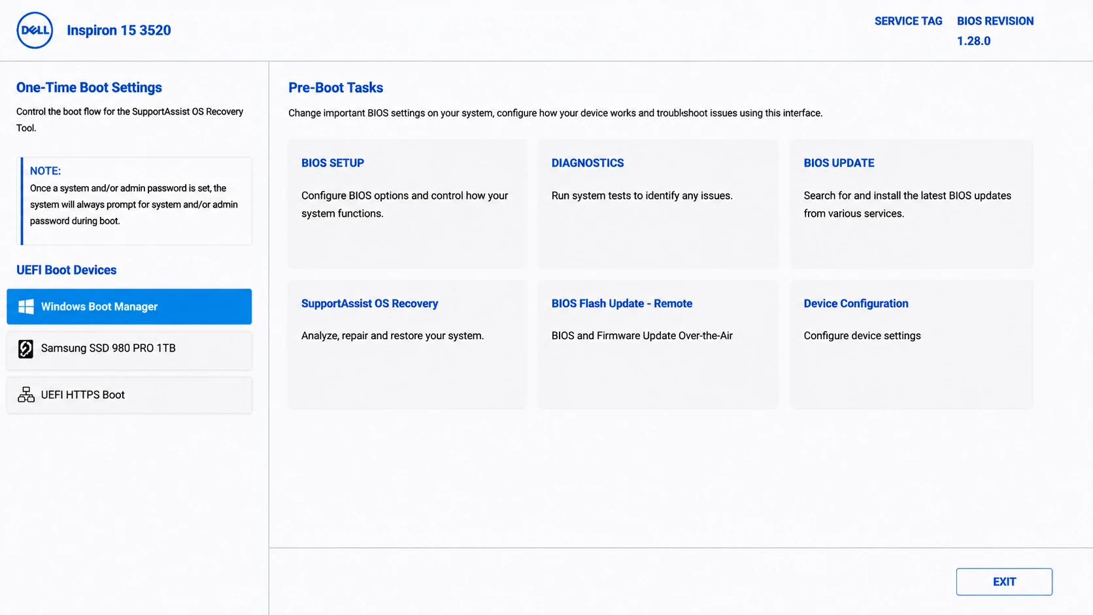The height and width of the screenshot is (615, 1093).
Task: Open the BIOS UPDATE tile
Action: coord(911,204)
